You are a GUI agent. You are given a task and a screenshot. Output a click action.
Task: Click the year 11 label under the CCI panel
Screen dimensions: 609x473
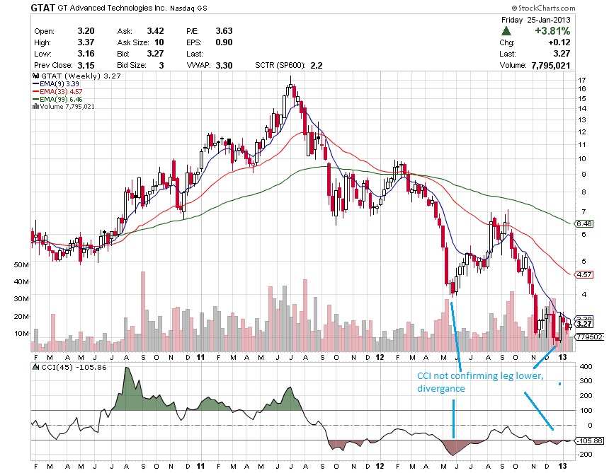[200, 466]
